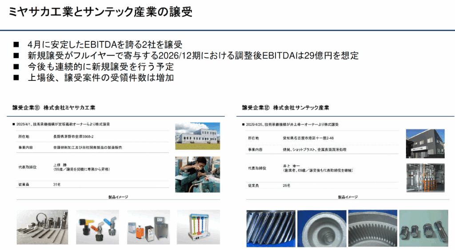Select the bullet '今後も連続的に新規譲受を行う予定'

click(x=100, y=67)
